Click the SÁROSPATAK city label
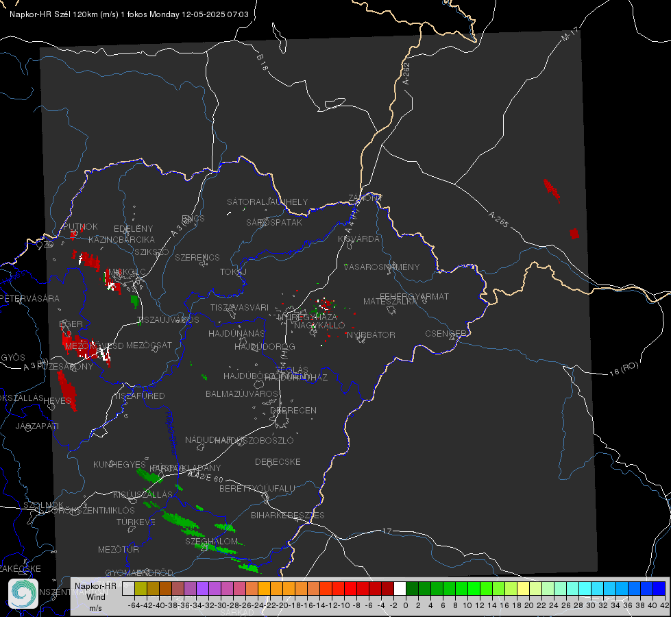This screenshot has width=671, height=617. tap(274, 222)
